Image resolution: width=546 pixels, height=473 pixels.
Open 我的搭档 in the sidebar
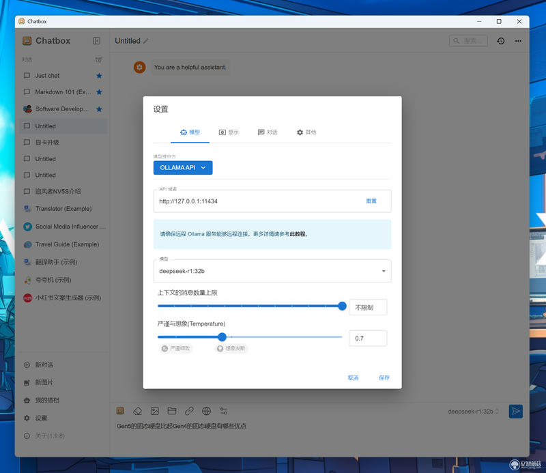63,400
